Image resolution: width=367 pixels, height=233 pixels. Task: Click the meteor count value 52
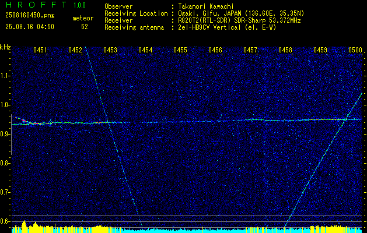85,27
